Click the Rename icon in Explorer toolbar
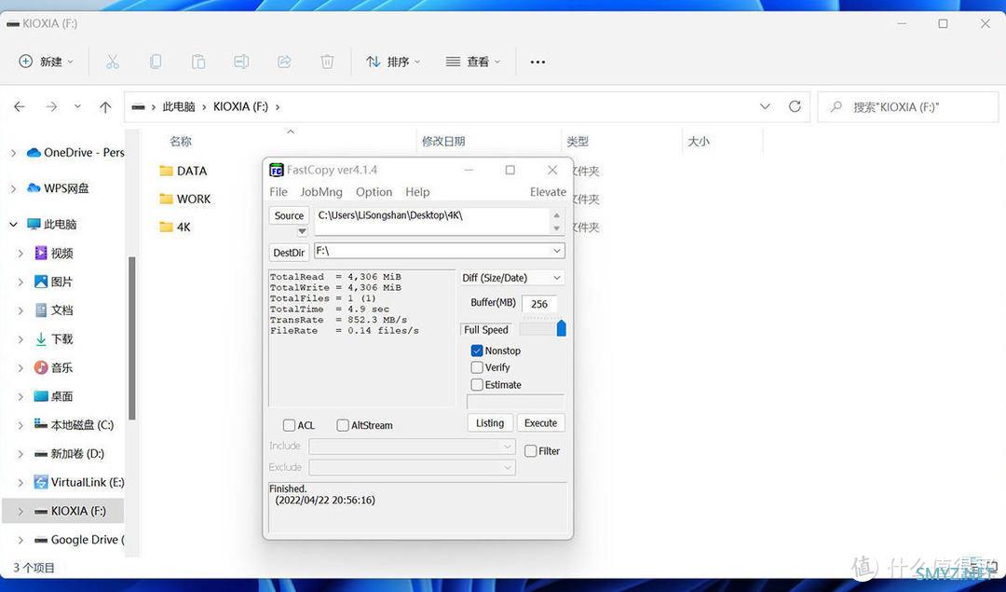This screenshot has width=1006, height=592. pos(241,62)
